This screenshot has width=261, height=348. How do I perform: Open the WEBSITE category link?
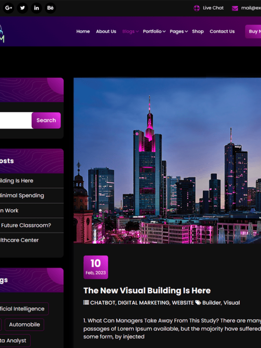[183, 303]
